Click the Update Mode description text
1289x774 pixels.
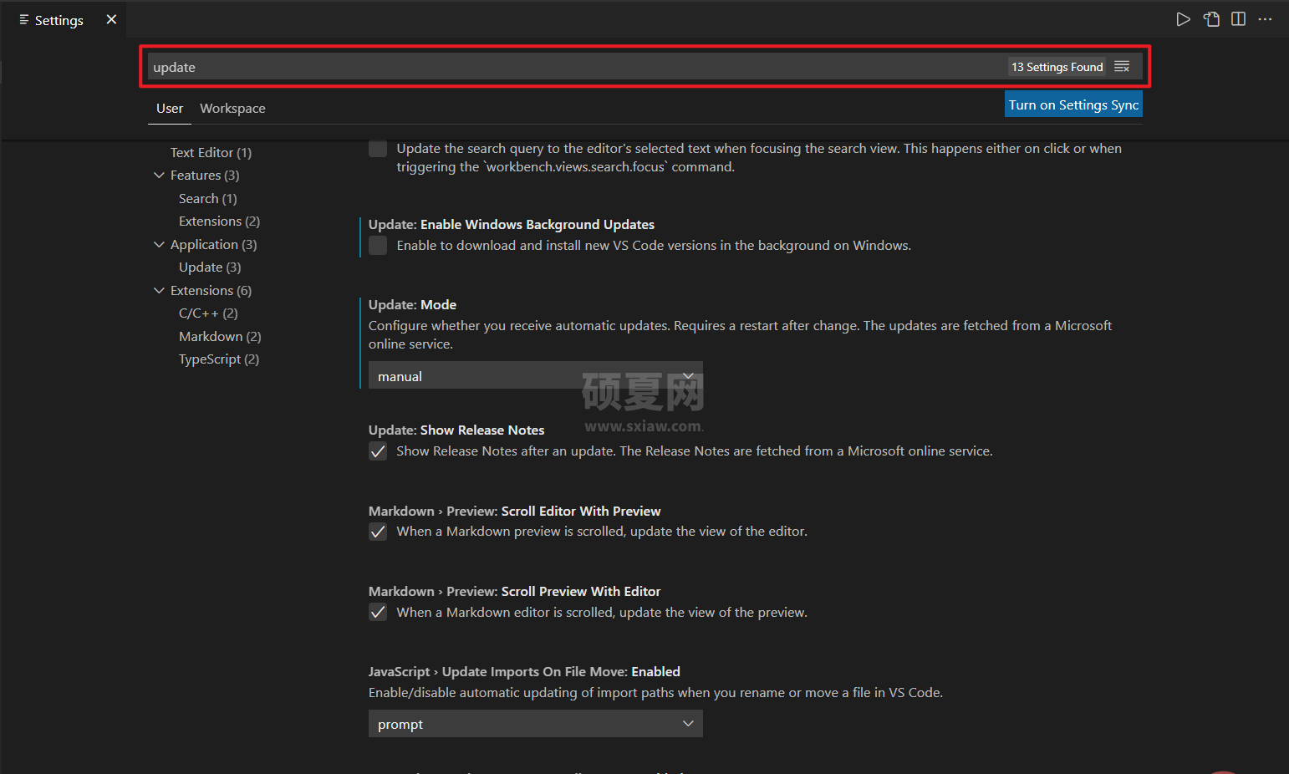pos(740,335)
